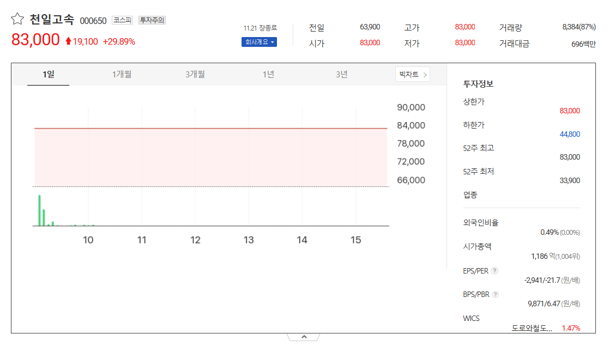Collapse the panel with the bottom chevron

[x=304, y=337]
